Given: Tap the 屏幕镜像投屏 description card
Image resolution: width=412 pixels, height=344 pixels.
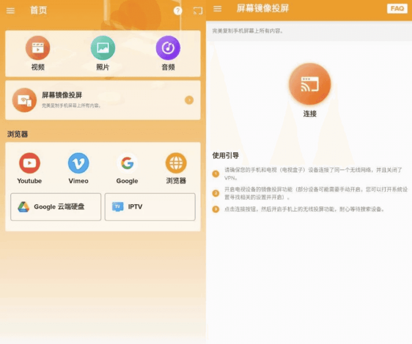Looking at the screenshot, I should coord(103,100).
